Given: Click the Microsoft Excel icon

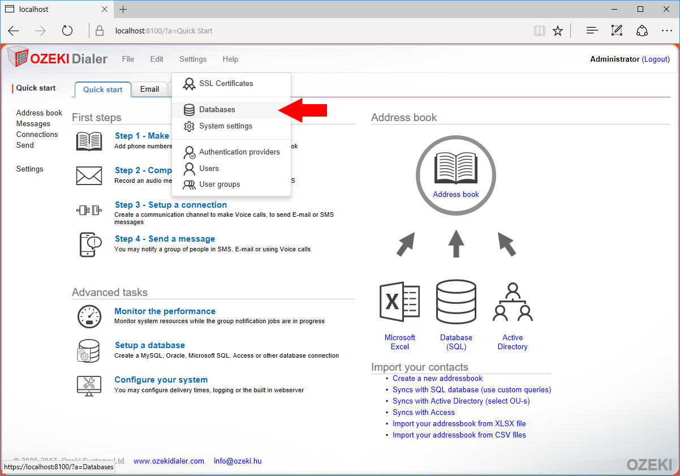Looking at the screenshot, I should (x=399, y=303).
